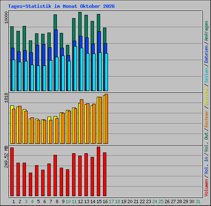Click the orange Rechner bar for day 12
Image resolution: width=211 pixels, height=206 pixels.
(82, 122)
